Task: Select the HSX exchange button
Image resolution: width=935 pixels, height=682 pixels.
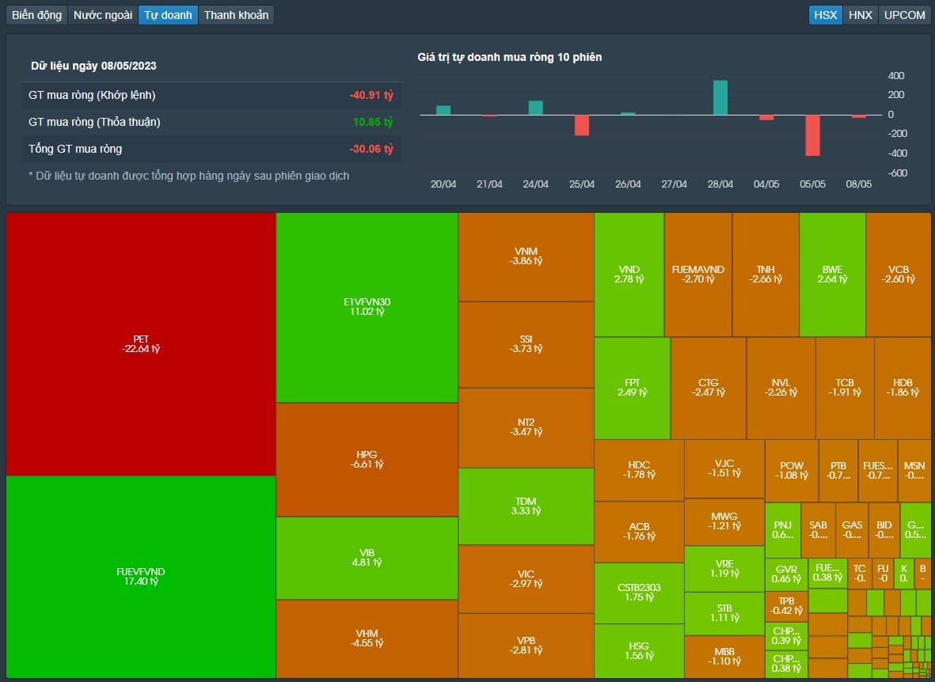Action: click(x=826, y=15)
